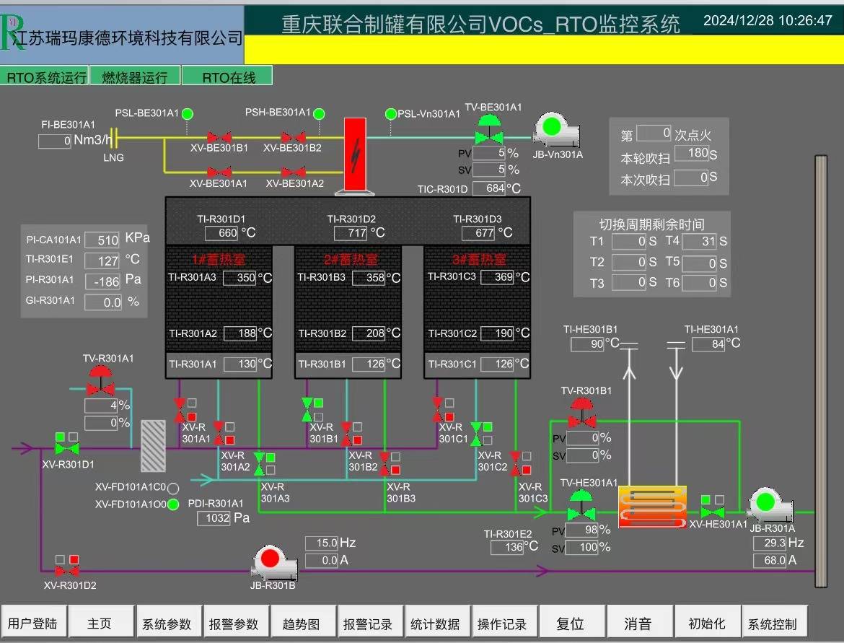Select the red JB-R301B fan icon
This screenshot has width=844, height=643.
pyautogui.click(x=270, y=560)
